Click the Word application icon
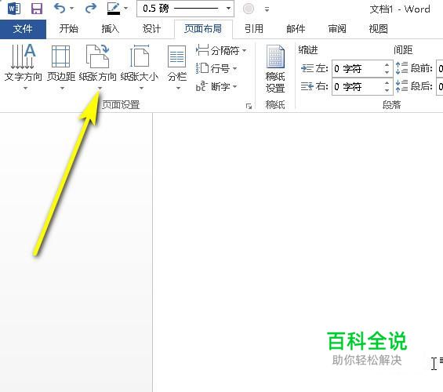Viewport: 443px width, 392px height. (14, 9)
